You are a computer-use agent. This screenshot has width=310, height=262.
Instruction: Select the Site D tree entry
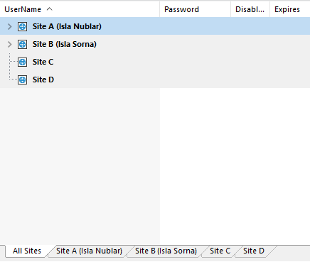click(x=43, y=80)
